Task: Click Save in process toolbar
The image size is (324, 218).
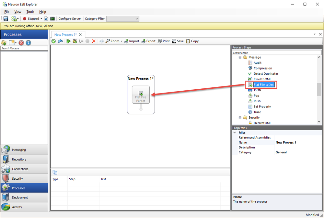Action: [178, 41]
